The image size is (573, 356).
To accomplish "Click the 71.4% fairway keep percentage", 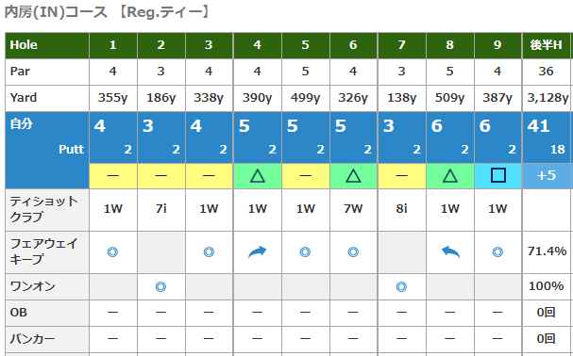I will tap(548, 251).
